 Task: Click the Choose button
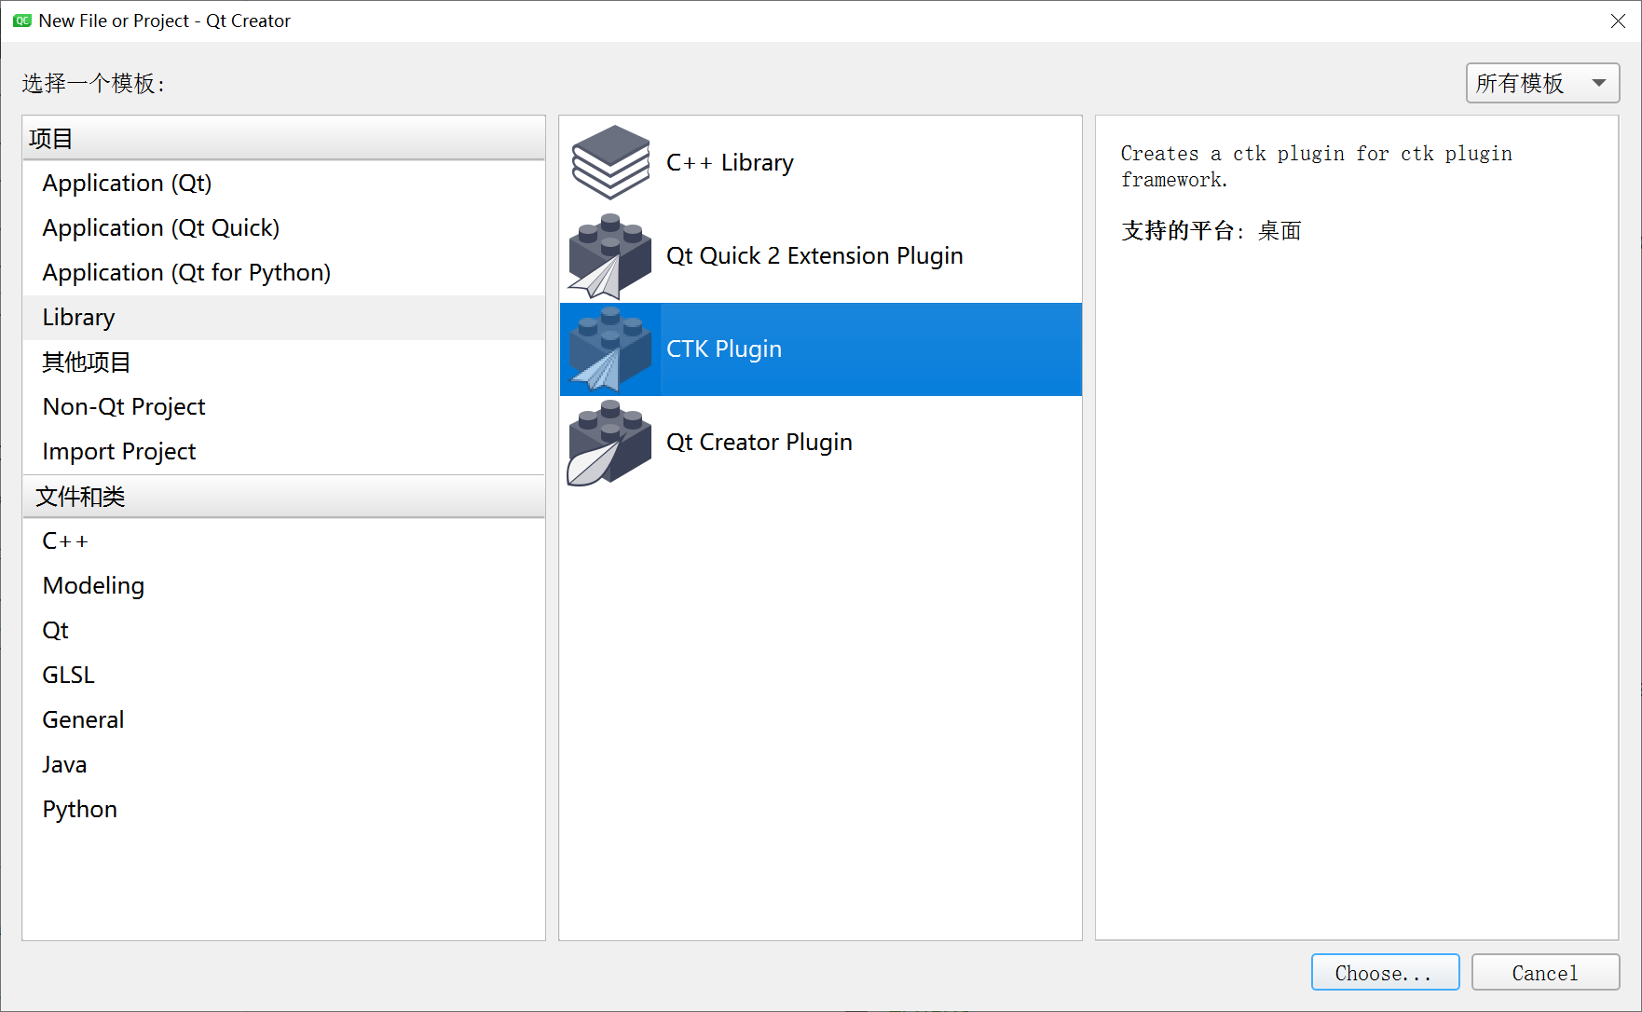pyautogui.click(x=1385, y=972)
